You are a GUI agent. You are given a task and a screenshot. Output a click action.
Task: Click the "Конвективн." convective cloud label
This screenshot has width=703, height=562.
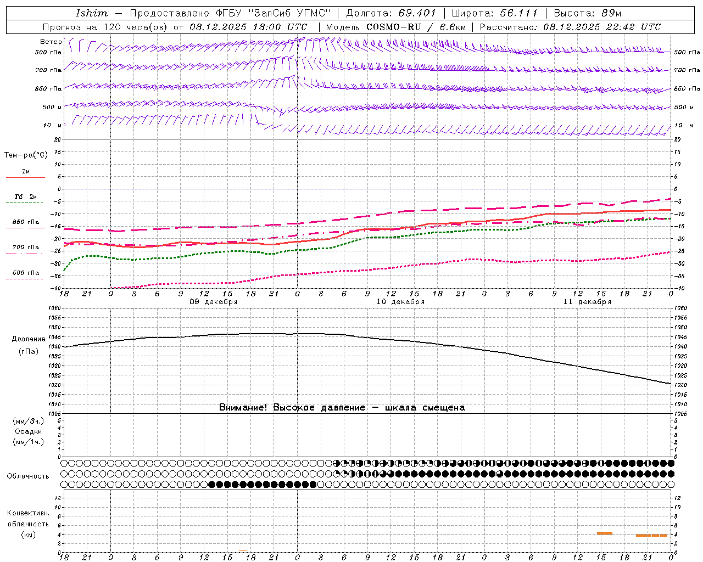point(28,513)
